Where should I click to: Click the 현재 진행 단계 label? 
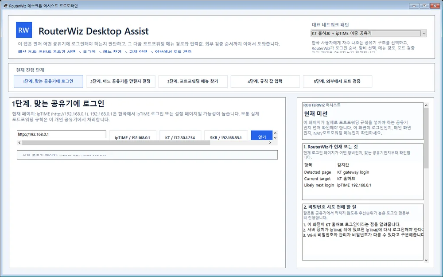[x=30, y=70]
